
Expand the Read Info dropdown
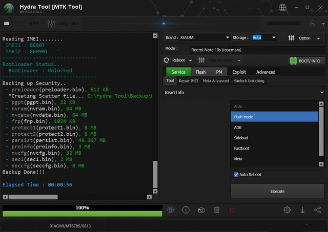244,92
